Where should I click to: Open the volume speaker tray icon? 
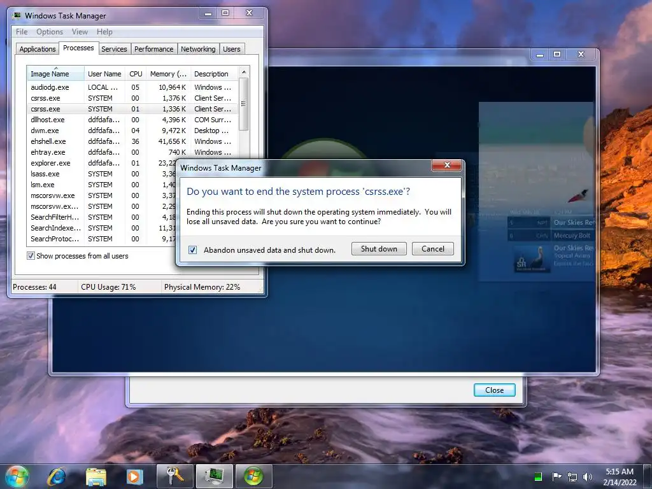click(x=588, y=477)
